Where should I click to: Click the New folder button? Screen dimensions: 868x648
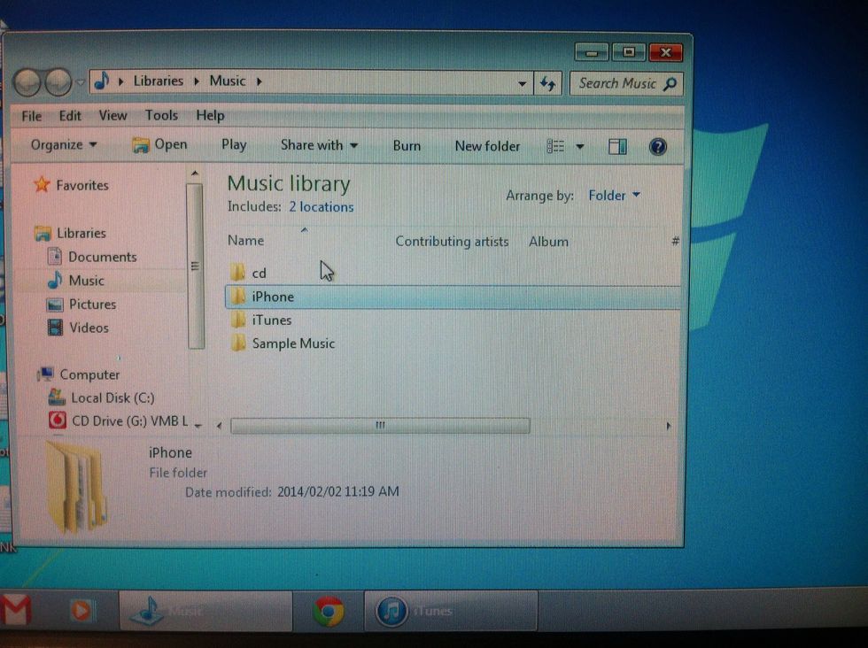click(x=487, y=146)
